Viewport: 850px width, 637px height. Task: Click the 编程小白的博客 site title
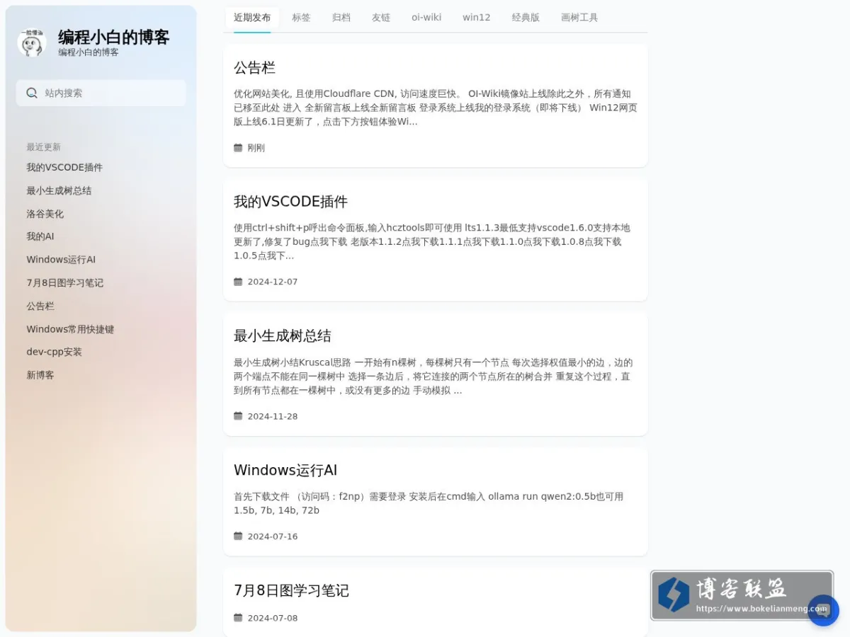click(114, 38)
